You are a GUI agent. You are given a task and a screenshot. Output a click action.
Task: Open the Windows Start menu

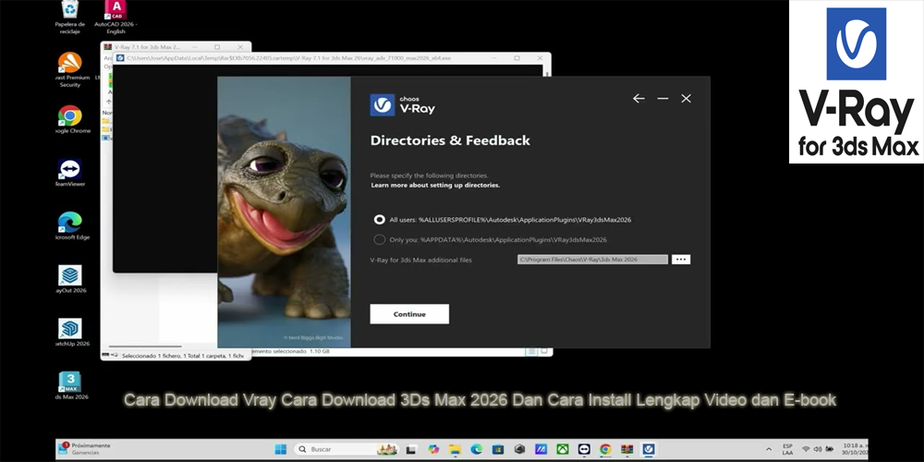tap(281, 449)
